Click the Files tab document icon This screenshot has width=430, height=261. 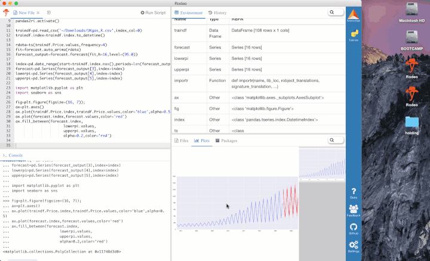click(x=176, y=140)
